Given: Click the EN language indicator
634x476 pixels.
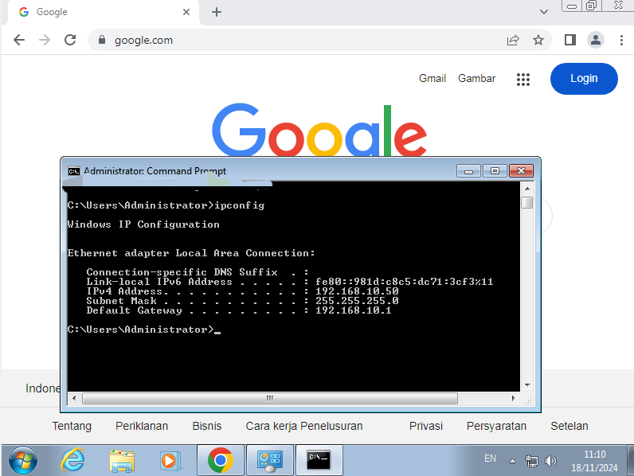Looking at the screenshot, I should 490,458.
